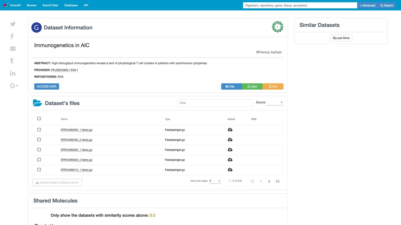Download ERR3486610_1.fastq.gz via cloud icon

coord(230,170)
